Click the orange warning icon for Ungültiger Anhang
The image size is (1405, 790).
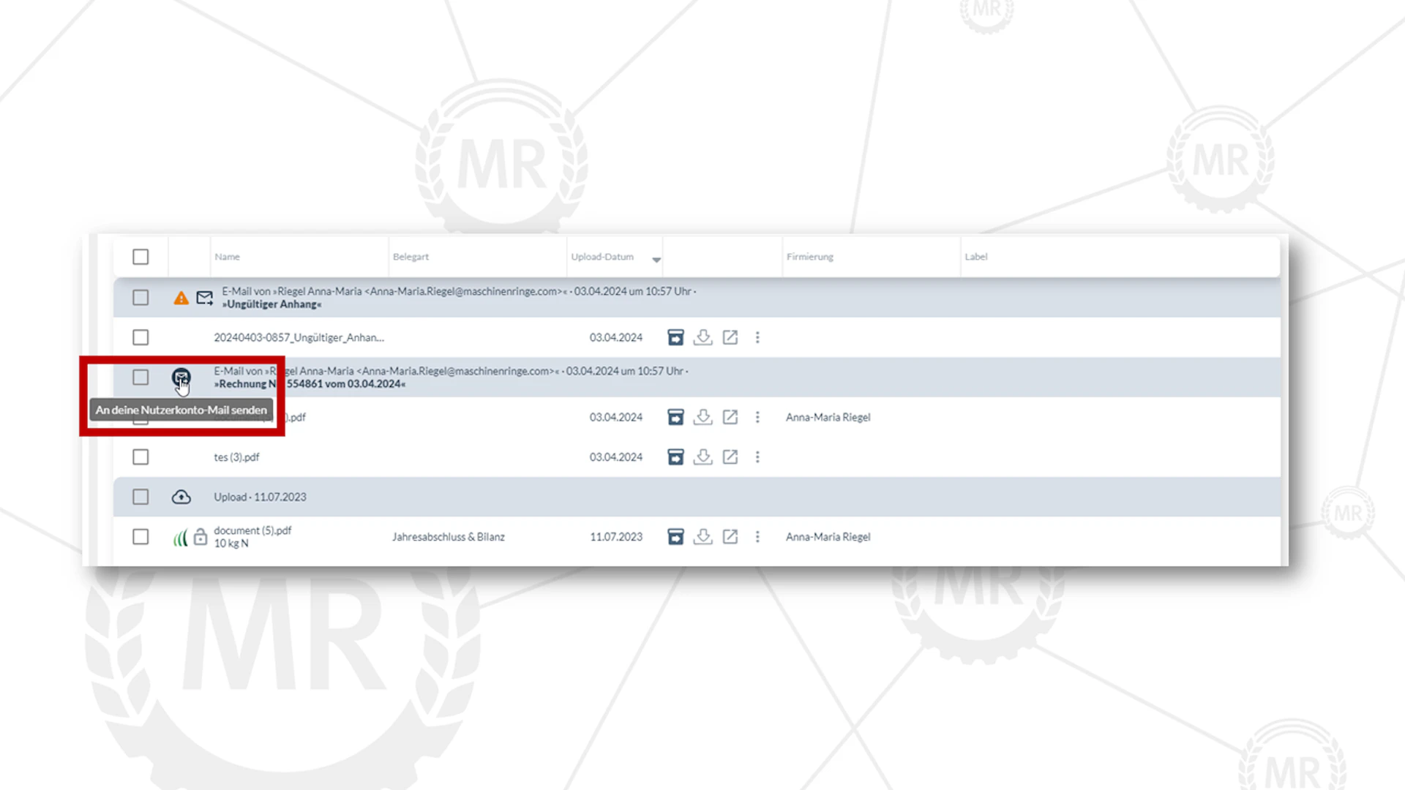(x=181, y=298)
